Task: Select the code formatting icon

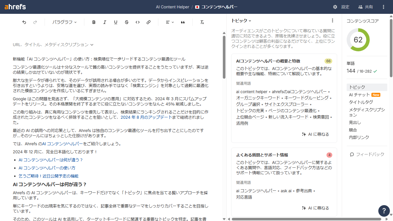Action: [x=137, y=22]
